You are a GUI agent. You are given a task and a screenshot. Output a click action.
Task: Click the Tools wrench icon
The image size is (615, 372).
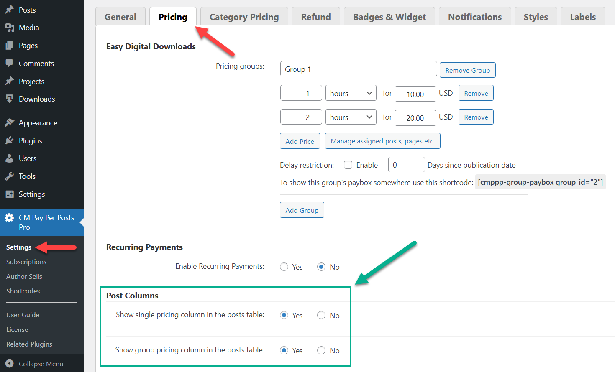10,176
